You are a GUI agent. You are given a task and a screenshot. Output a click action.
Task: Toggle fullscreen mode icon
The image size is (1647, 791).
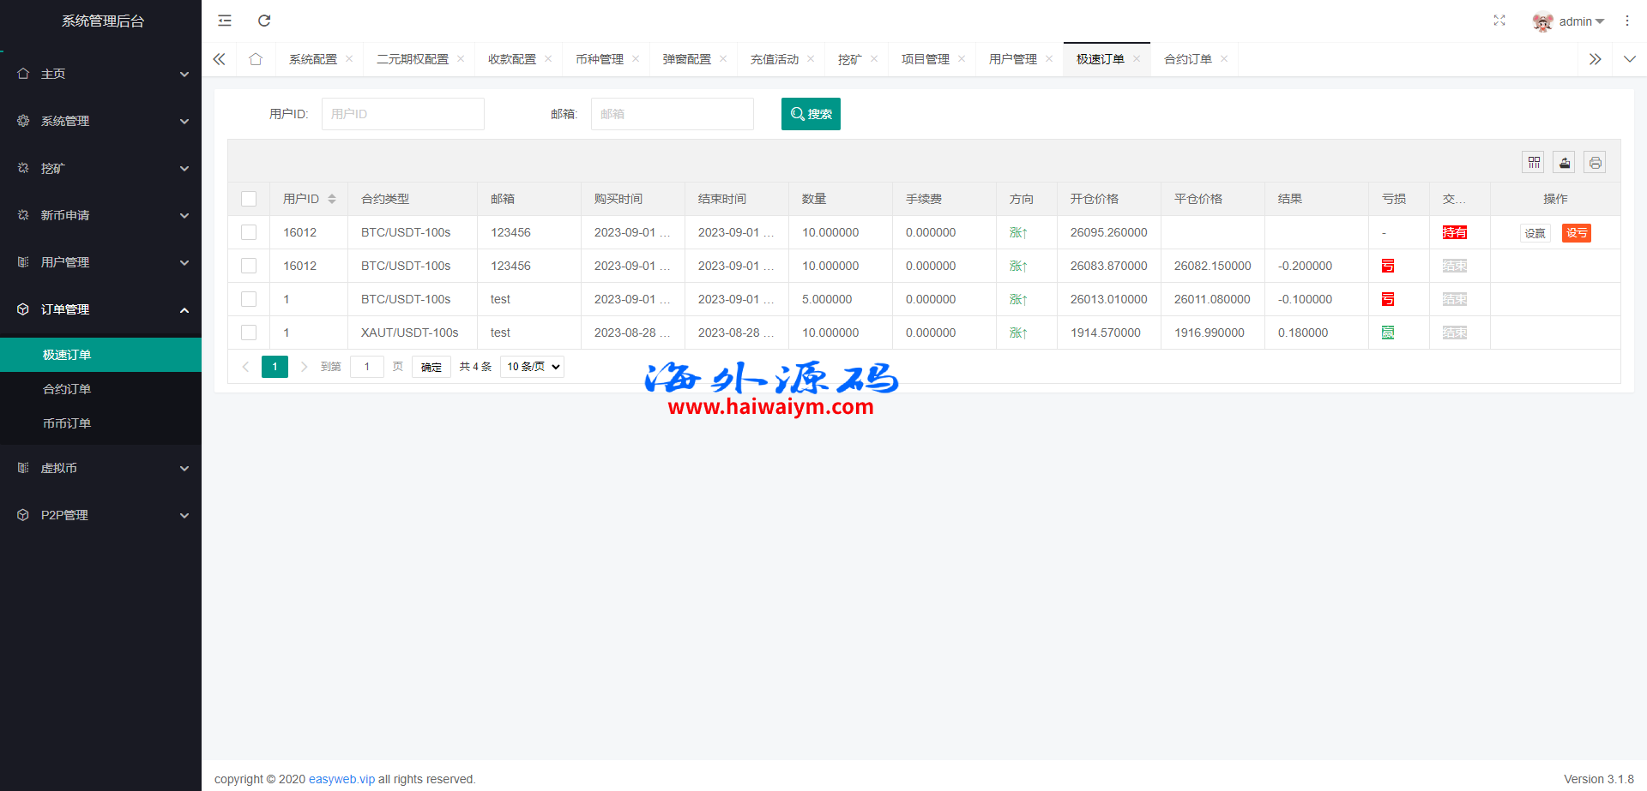1499,21
